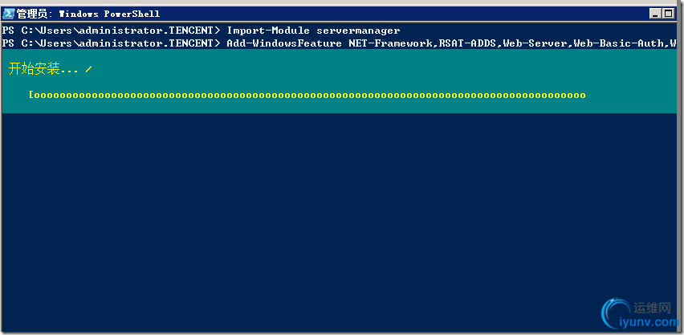Click the spinner slash after 开始安装

(x=88, y=69)
